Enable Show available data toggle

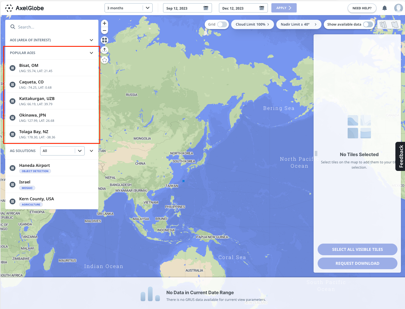[x=368, y=24]
